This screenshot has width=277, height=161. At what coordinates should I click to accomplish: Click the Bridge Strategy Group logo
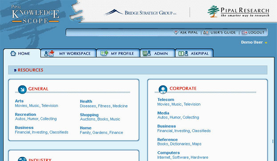pyautogui.click(x=141, y=12)
